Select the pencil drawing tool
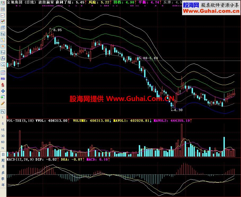241x197 pixels. pos(3,103)
